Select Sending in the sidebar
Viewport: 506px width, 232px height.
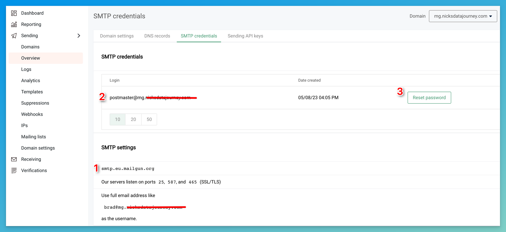tap(30, 36)
